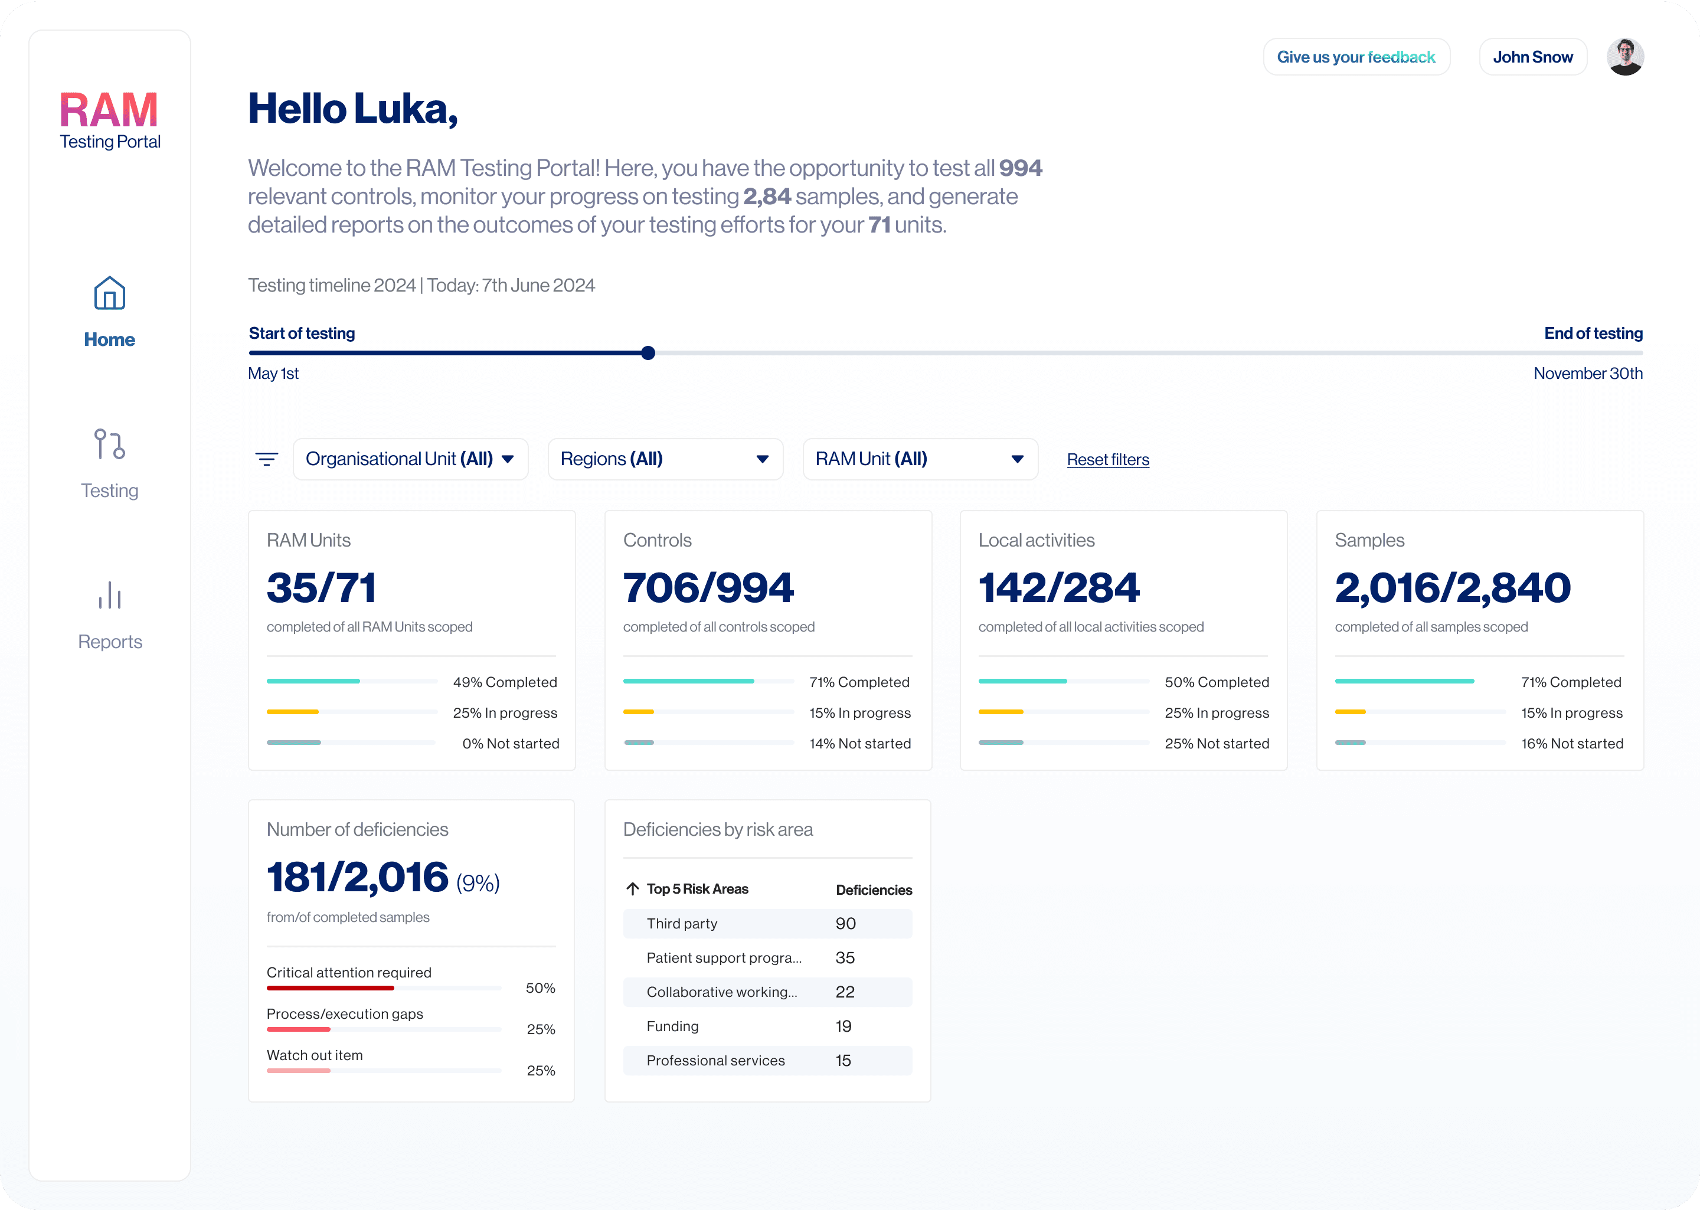Click Give us your feedback button
This screenshot has width=1700, height=1210.
[x=1356, y=57]
